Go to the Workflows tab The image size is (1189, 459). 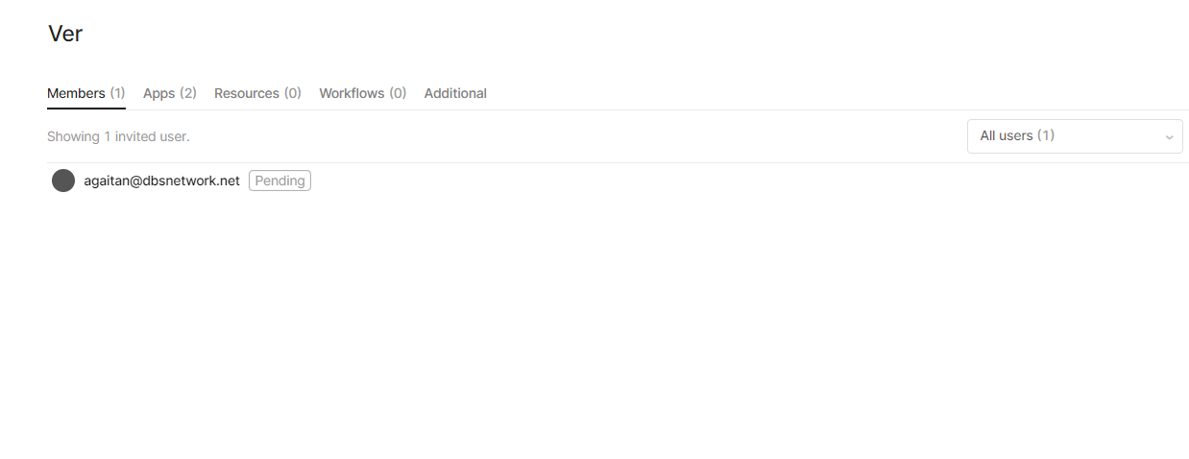363,93
